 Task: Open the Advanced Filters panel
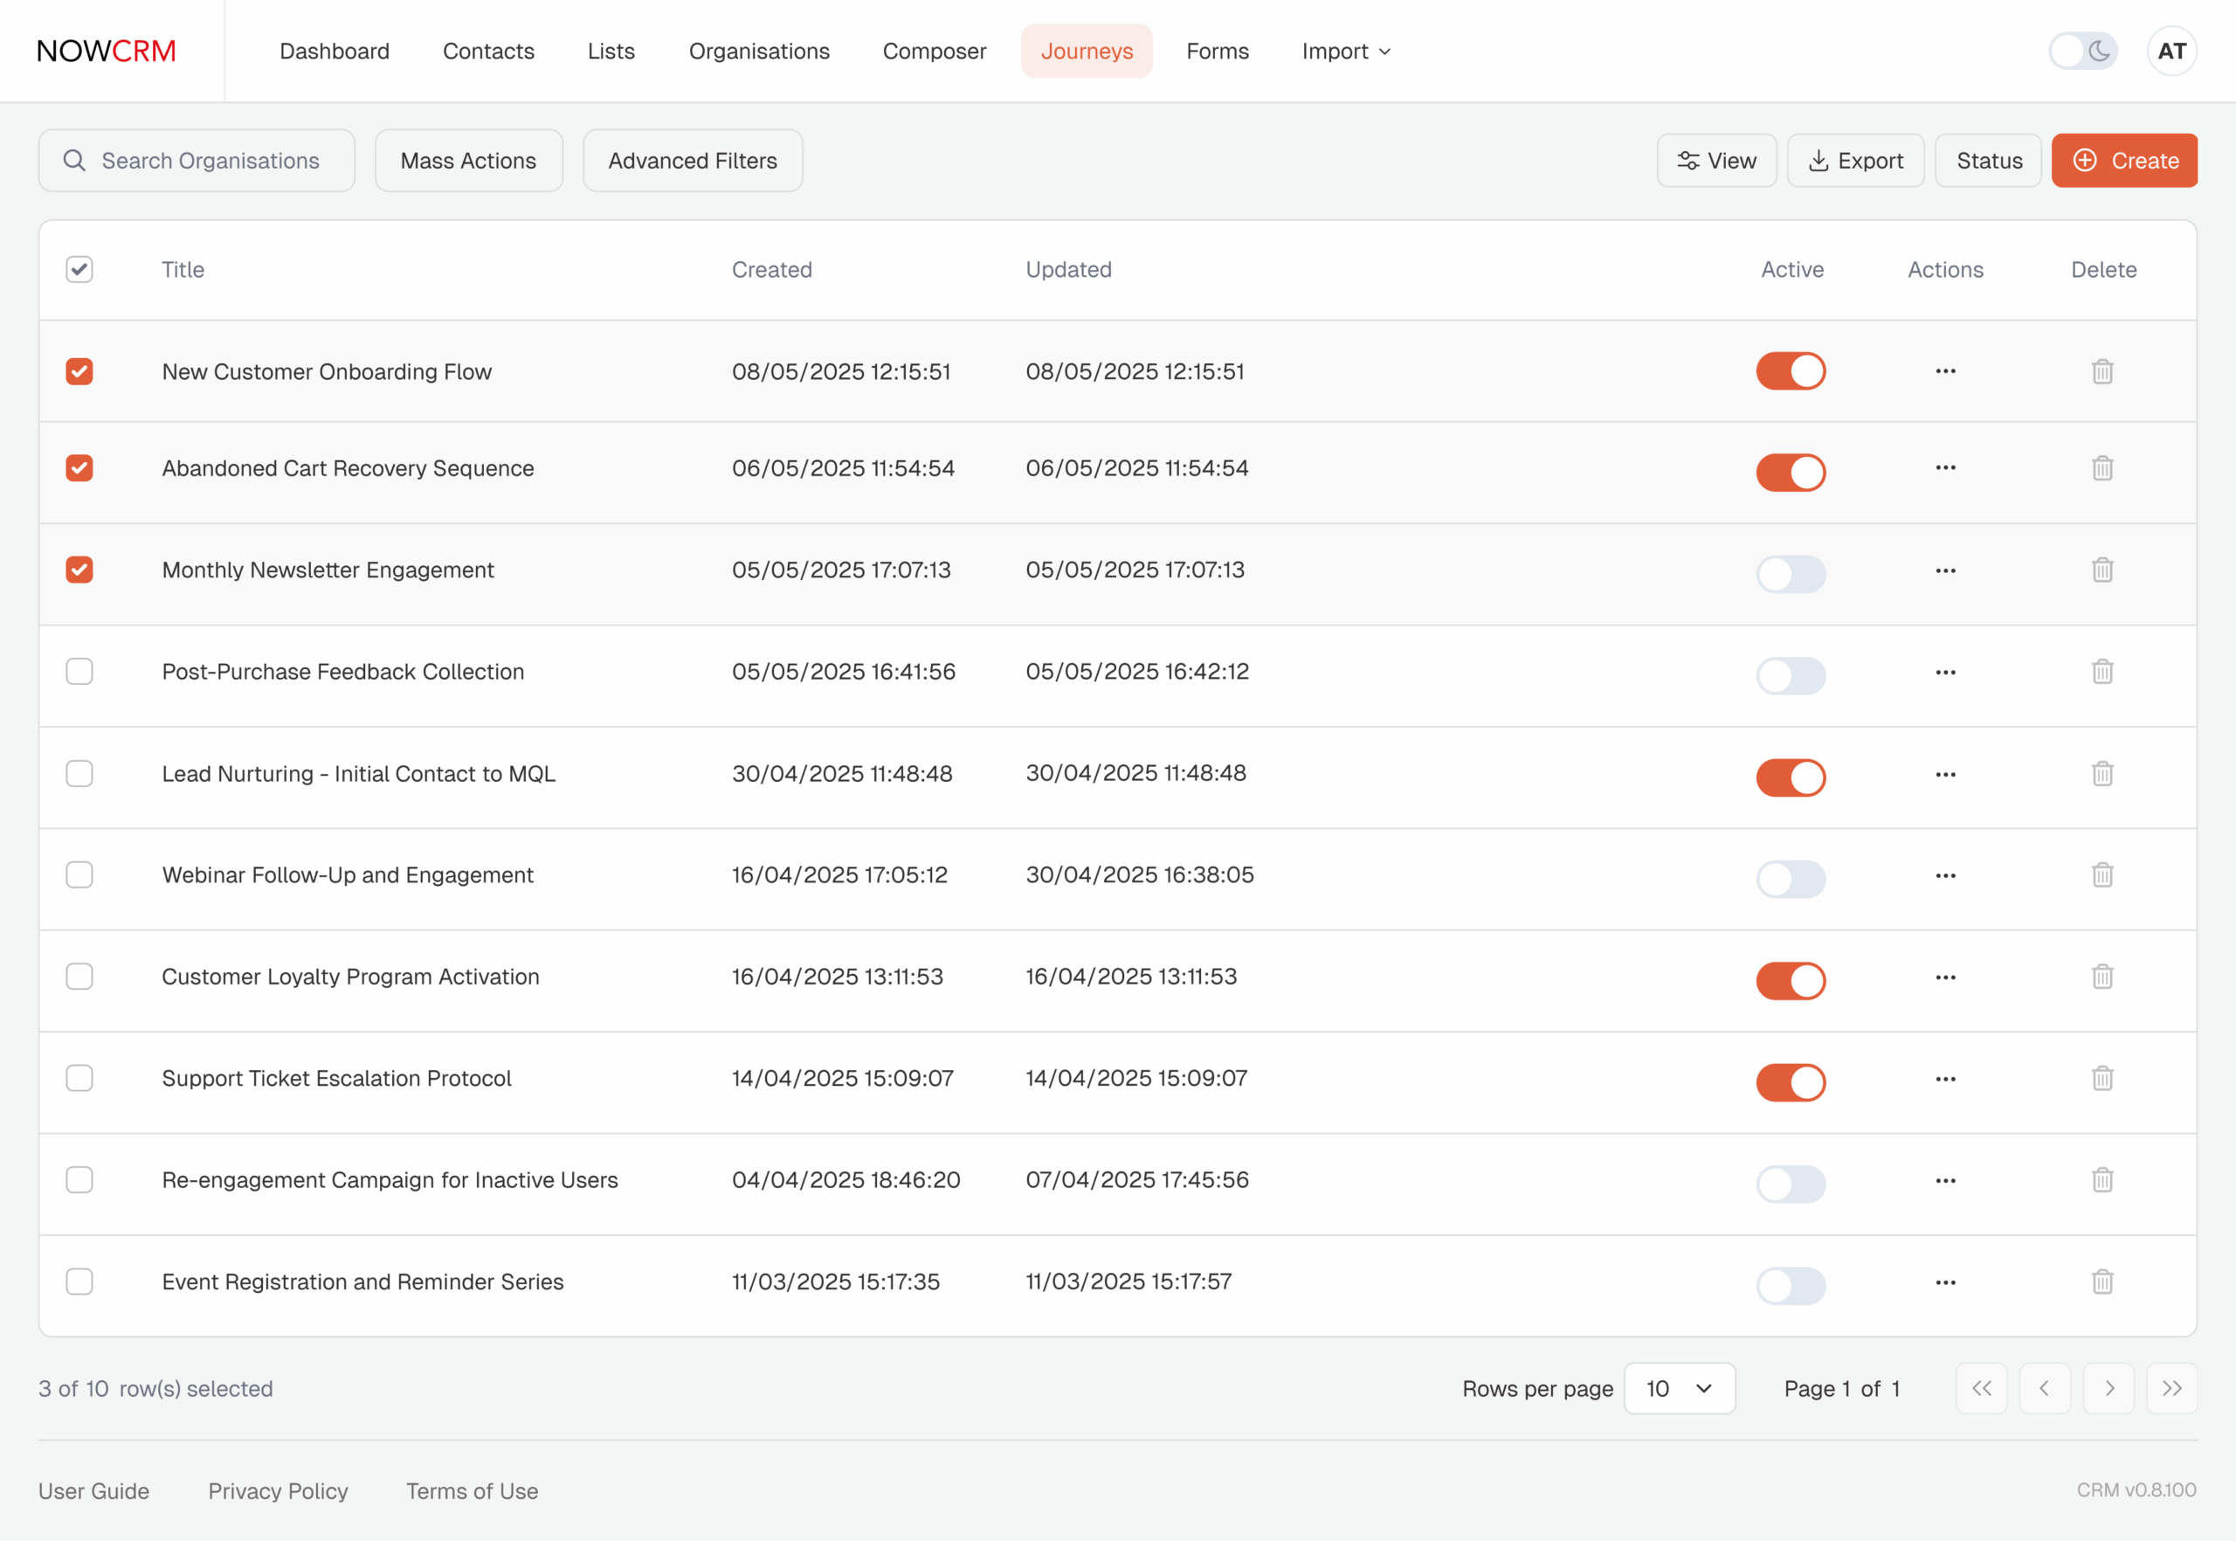tap(693, 160)
